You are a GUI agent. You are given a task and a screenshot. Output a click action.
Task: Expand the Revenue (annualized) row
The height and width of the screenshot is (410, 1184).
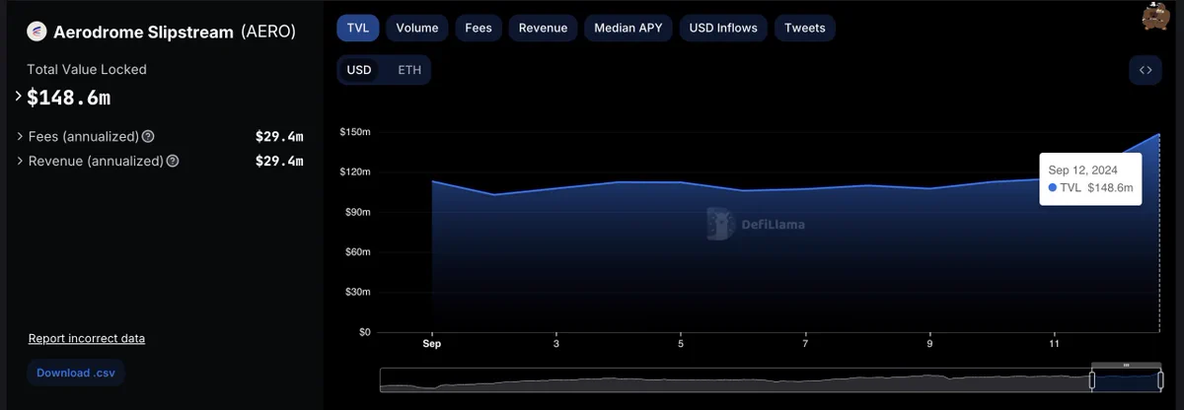click(21, 161)
